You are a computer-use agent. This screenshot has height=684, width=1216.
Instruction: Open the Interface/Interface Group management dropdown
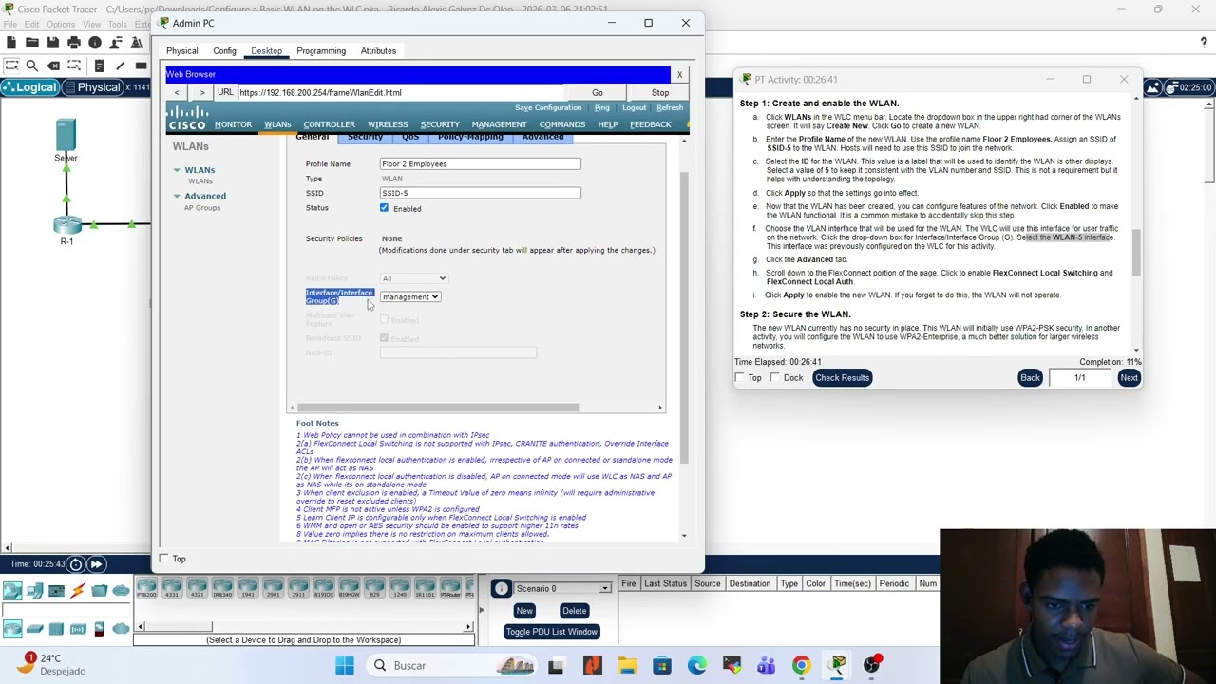coord(410,297)
